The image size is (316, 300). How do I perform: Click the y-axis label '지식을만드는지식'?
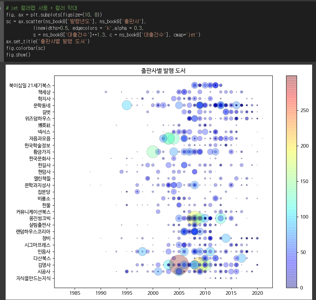[x=33, y=278]
